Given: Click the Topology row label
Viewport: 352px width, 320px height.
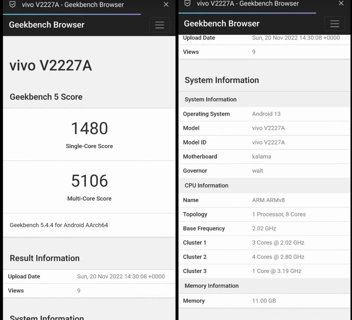Looking at the screenshot, I should coord(195,214).
